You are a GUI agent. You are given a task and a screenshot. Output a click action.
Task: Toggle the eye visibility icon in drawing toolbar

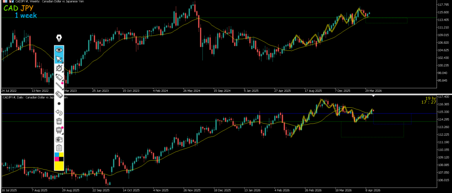point(59,50)
